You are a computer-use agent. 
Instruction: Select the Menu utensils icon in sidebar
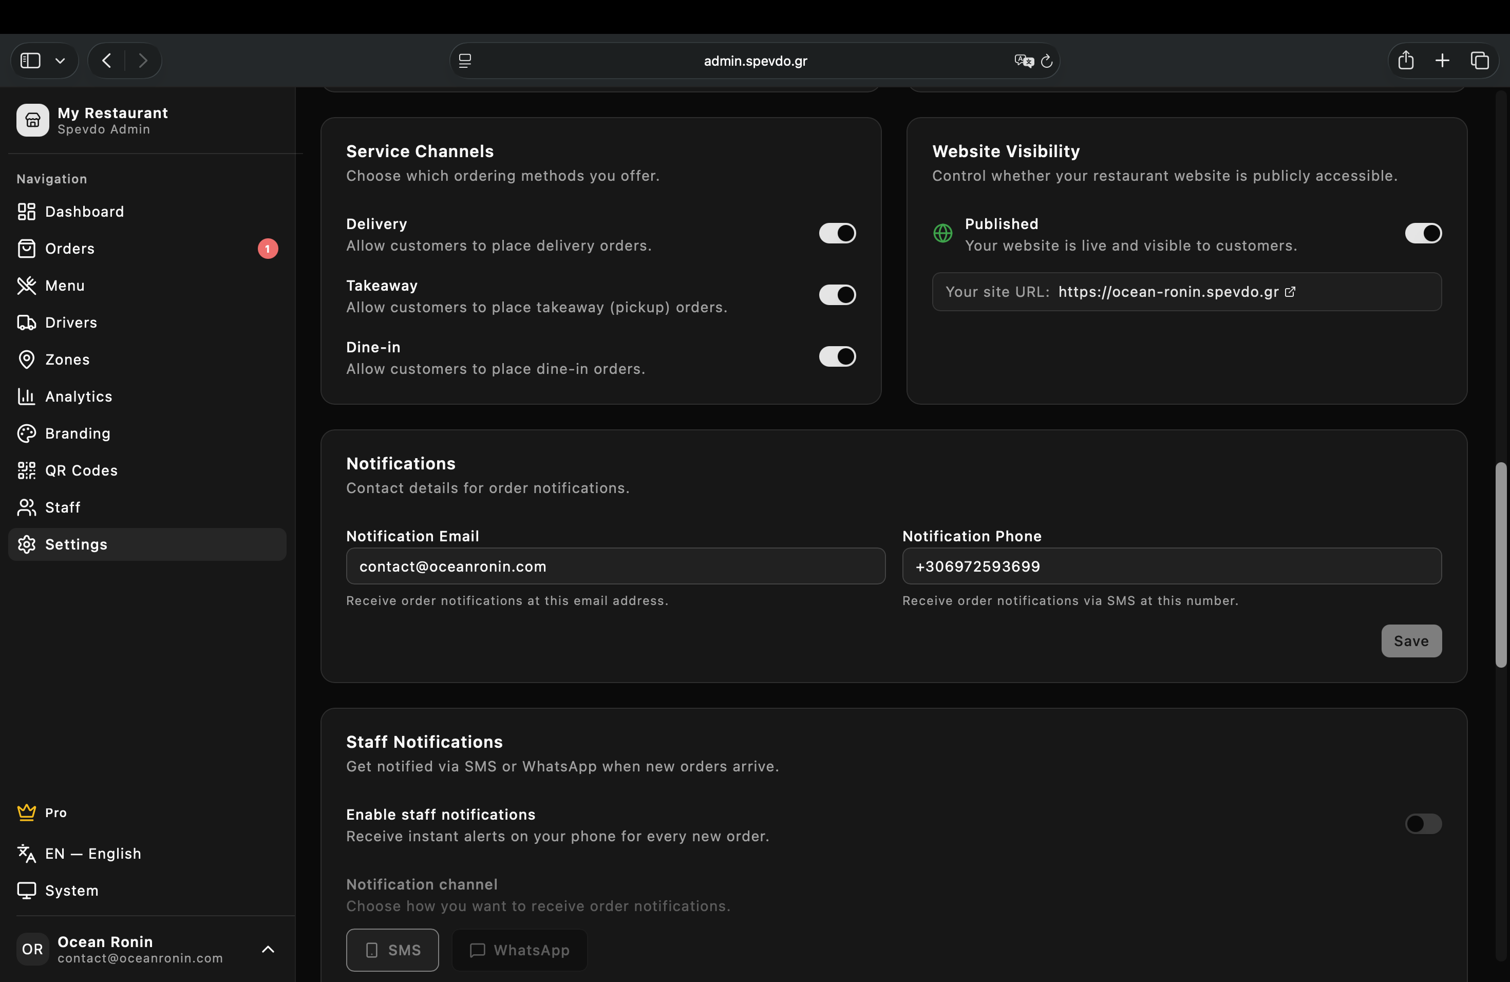(26, 286)
